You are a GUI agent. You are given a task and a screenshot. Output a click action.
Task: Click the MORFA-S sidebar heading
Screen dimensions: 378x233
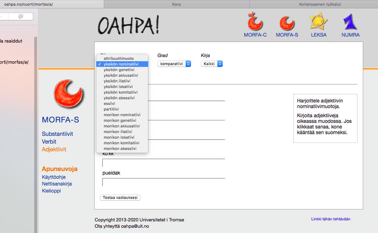pyautogui.click(x=60, y=120)
